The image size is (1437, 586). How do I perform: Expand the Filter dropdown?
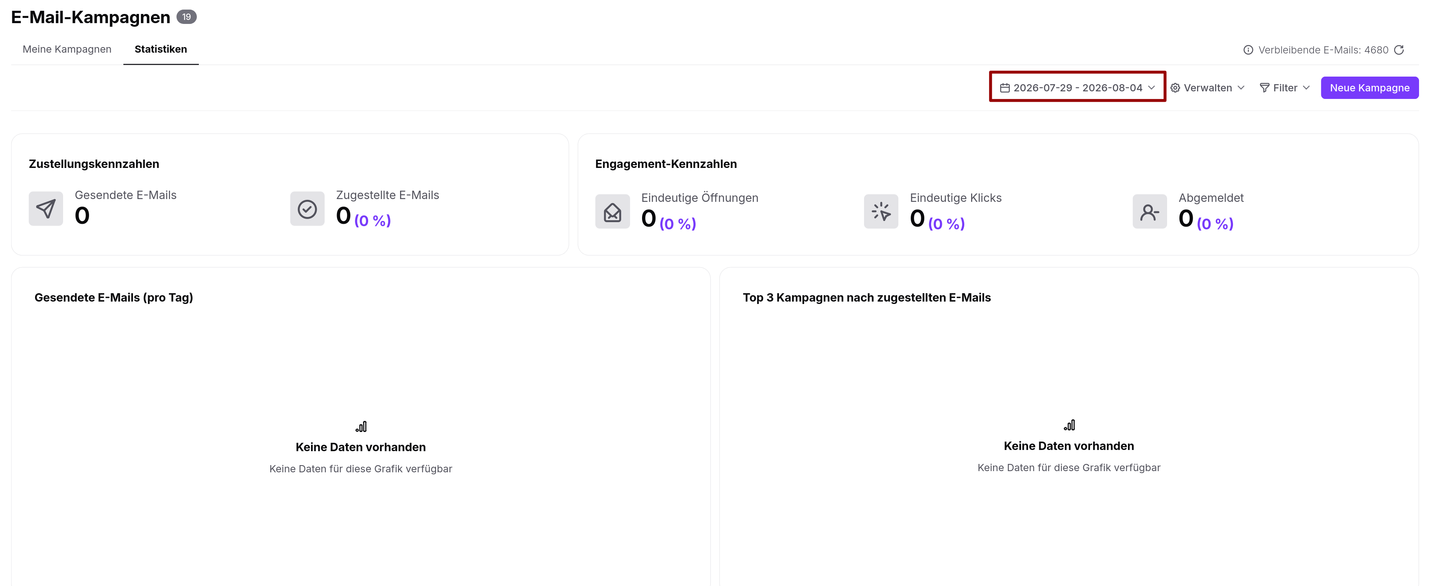click(x=1285, y=88)
